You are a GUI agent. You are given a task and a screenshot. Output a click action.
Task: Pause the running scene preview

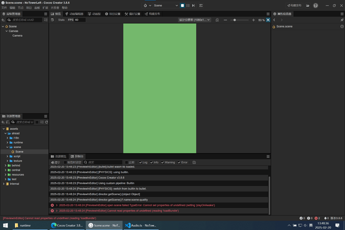(x=188, y=5)
